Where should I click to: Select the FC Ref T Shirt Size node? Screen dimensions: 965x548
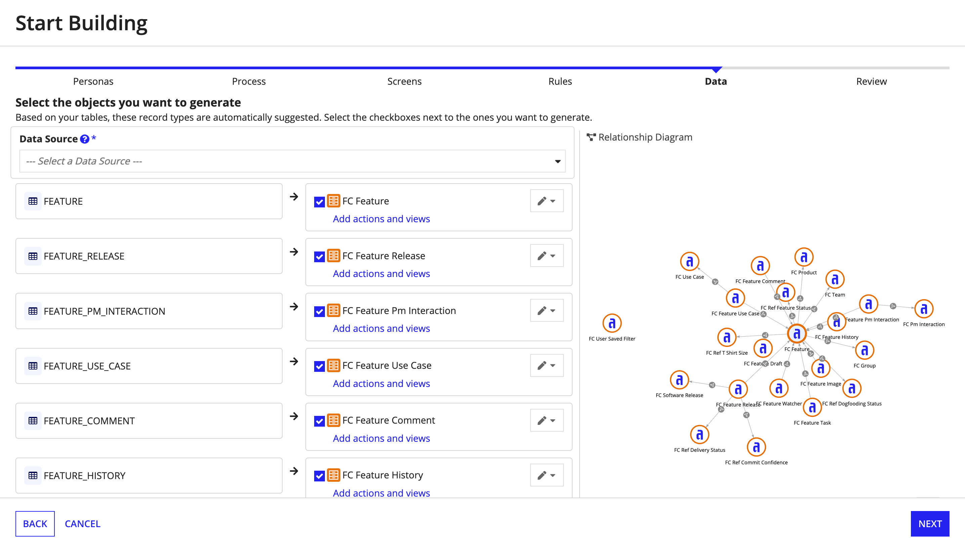click(726, 337)
